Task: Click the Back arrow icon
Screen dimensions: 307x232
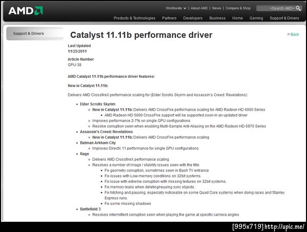Action: pos(288,34)
